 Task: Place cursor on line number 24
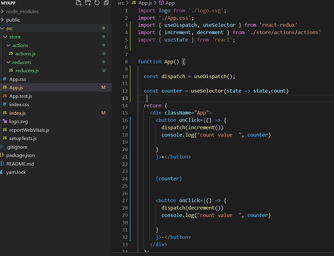[125, 179]
